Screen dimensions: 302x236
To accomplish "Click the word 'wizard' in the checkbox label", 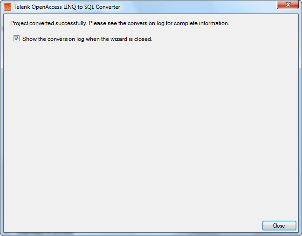I will coord(119,39).
